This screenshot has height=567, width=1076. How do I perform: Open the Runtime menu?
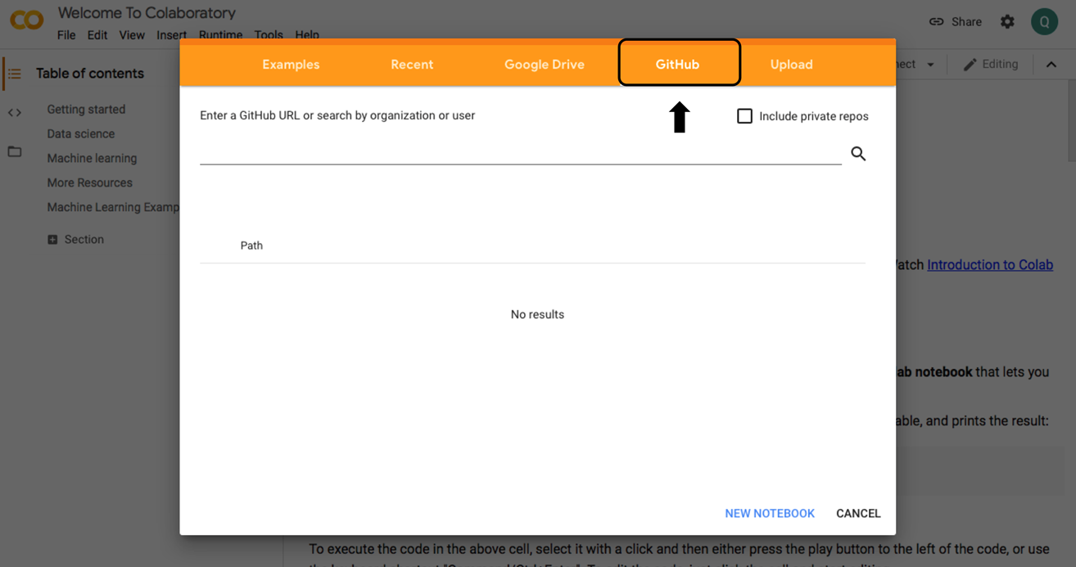click(220, 35)
